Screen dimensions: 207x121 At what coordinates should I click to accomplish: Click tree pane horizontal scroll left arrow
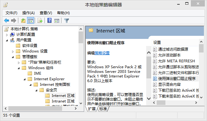point(6,109)
